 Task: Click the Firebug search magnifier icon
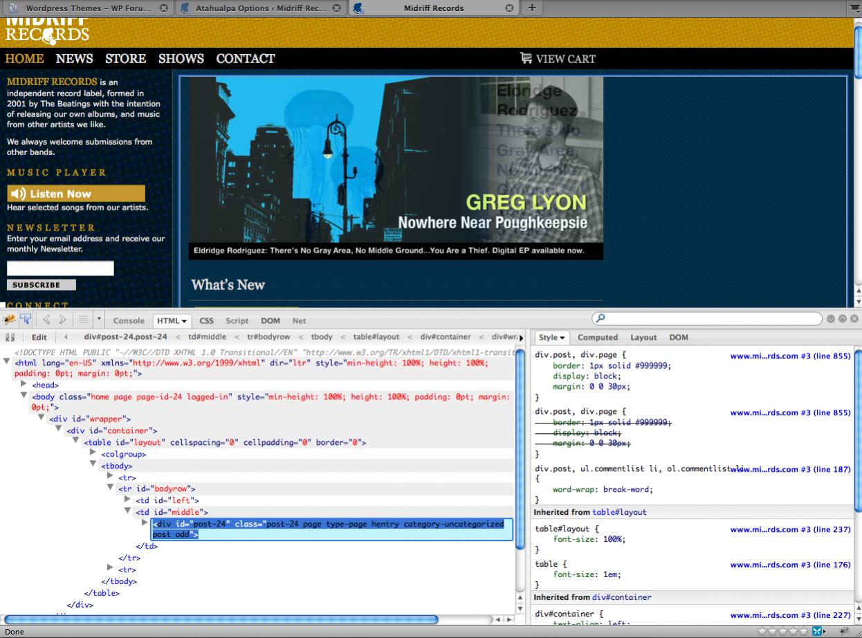(600, 318)
